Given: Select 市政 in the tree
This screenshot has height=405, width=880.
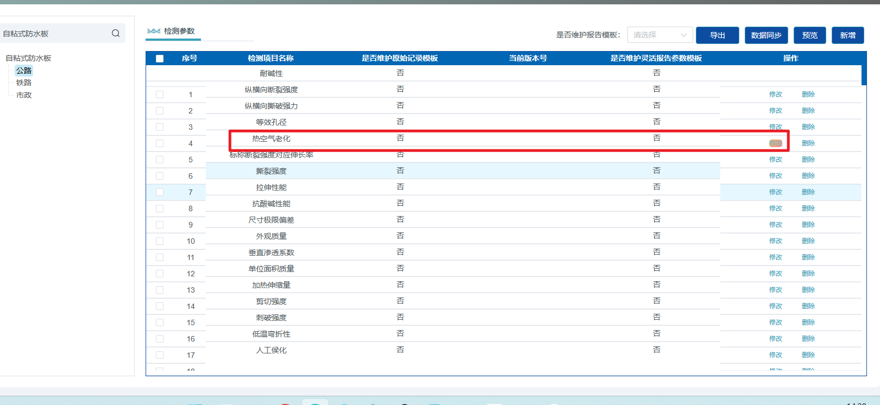Looking at the screenshot, I should click(x=24, y=95).
